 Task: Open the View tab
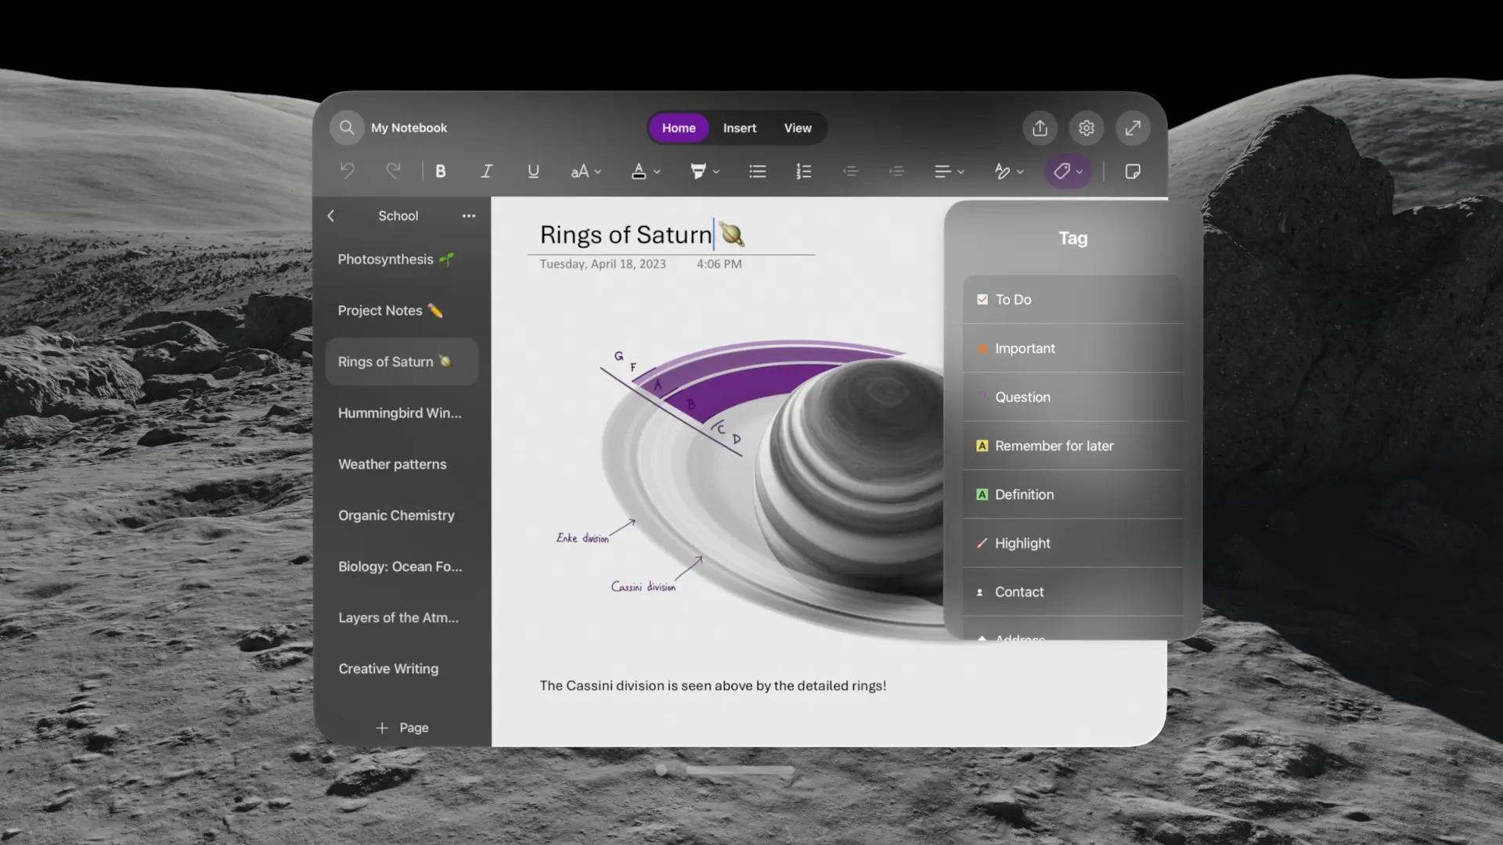click(797, 128)
